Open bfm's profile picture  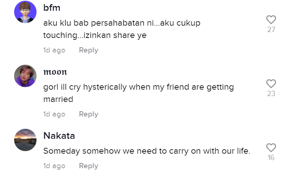point(25,12)
